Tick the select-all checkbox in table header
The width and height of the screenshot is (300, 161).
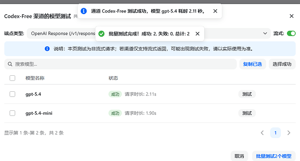click(x=13, y=78)
